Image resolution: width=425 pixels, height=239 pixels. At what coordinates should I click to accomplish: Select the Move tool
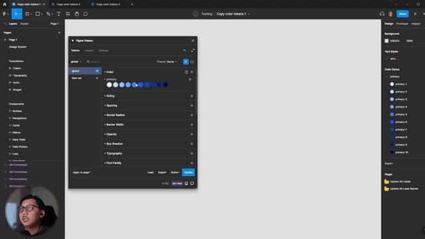pyautogui.click(x=16, y=14)
